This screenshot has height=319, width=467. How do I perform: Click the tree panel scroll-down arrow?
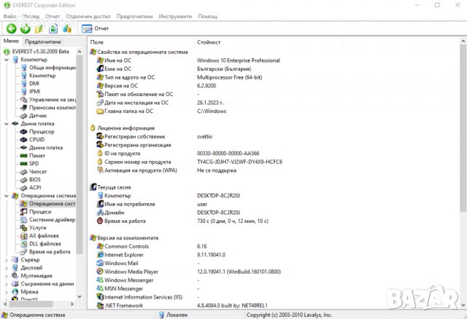click(80, 297)
